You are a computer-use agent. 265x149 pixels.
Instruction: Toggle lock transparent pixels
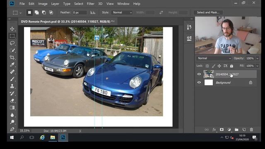click(207, 66)
